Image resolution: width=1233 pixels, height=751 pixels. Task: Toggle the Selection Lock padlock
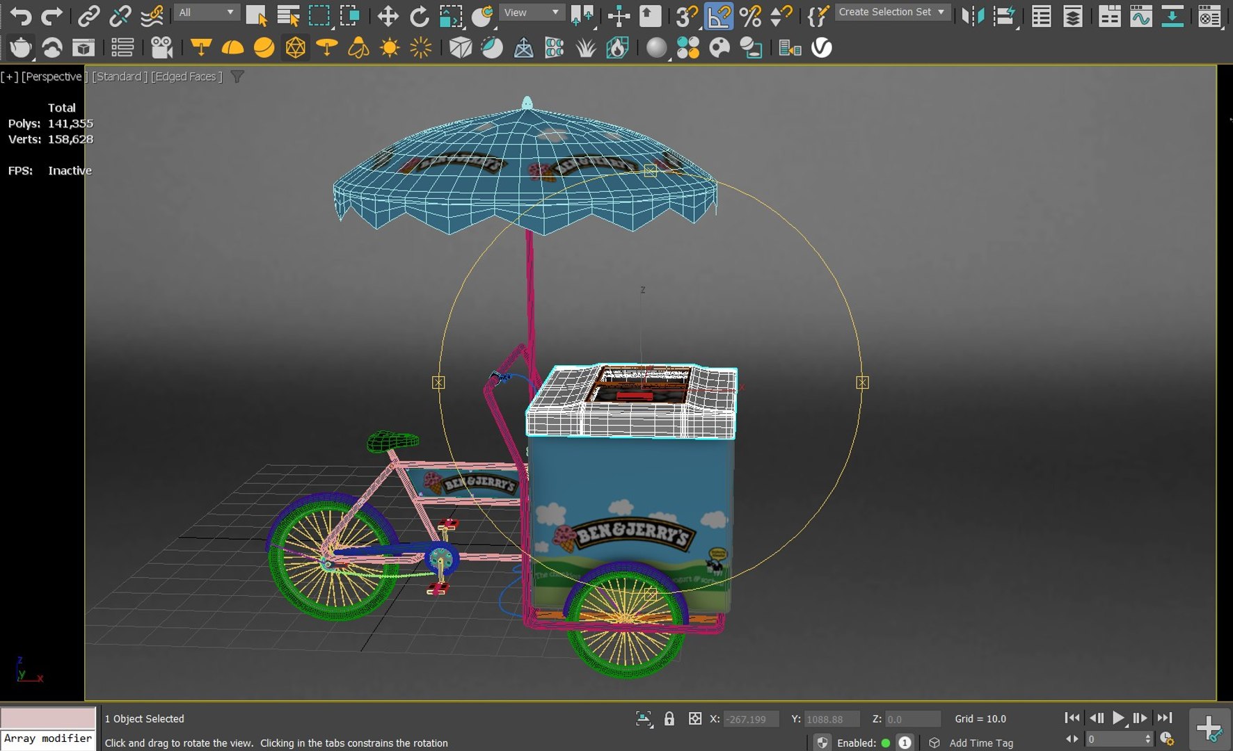point(669,718)
